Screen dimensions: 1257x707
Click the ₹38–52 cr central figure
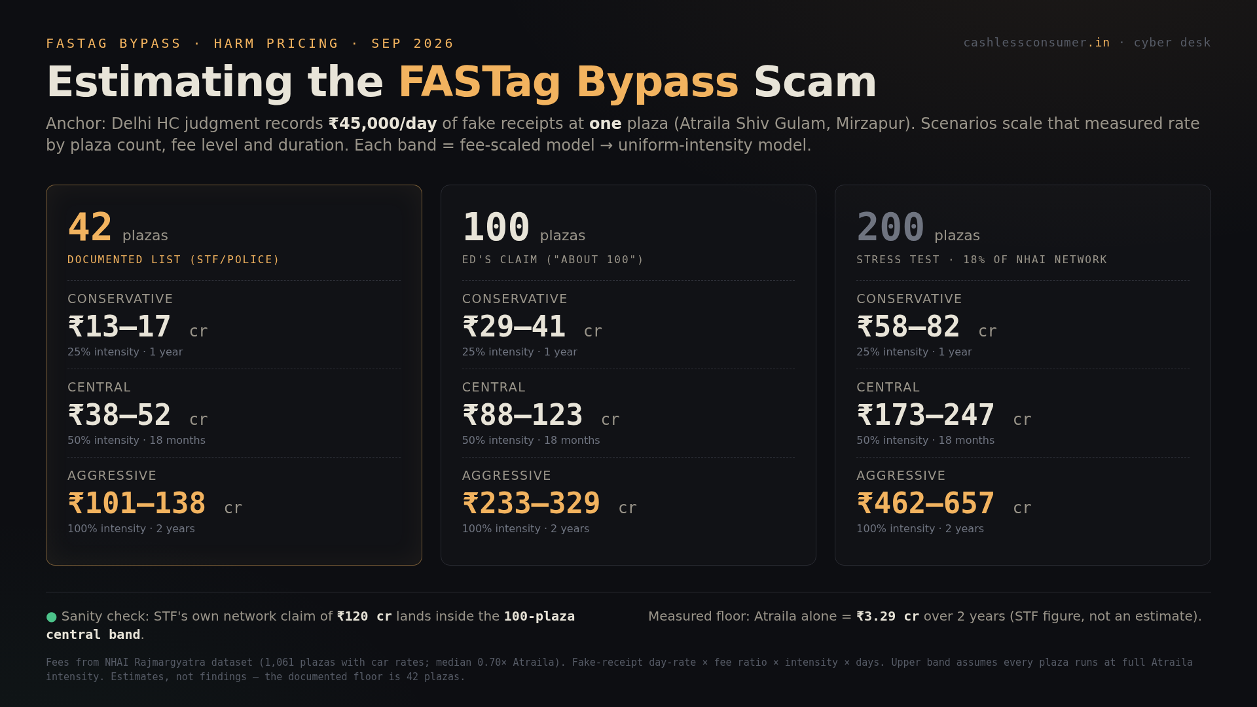pos(137,415)
